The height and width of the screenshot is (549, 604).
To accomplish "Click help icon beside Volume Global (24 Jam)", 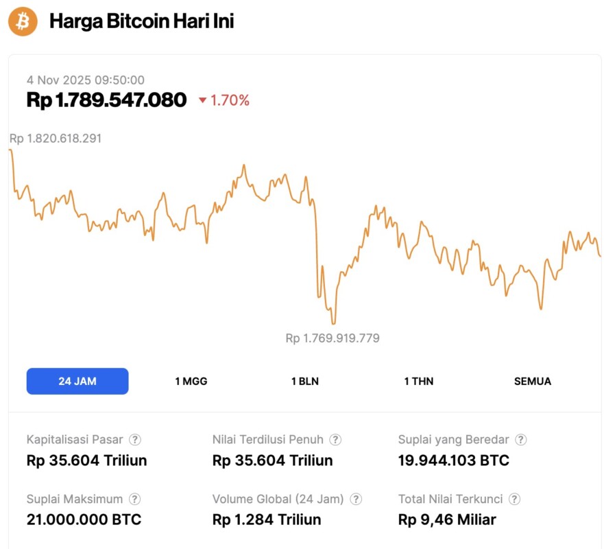I will coord(356,500).
